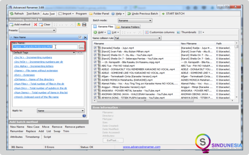Click Undo Previous Batch

[x=143, y=14]
